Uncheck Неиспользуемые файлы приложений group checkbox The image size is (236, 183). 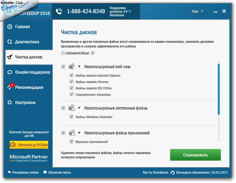pyautogui.click(x=63, y=133)
